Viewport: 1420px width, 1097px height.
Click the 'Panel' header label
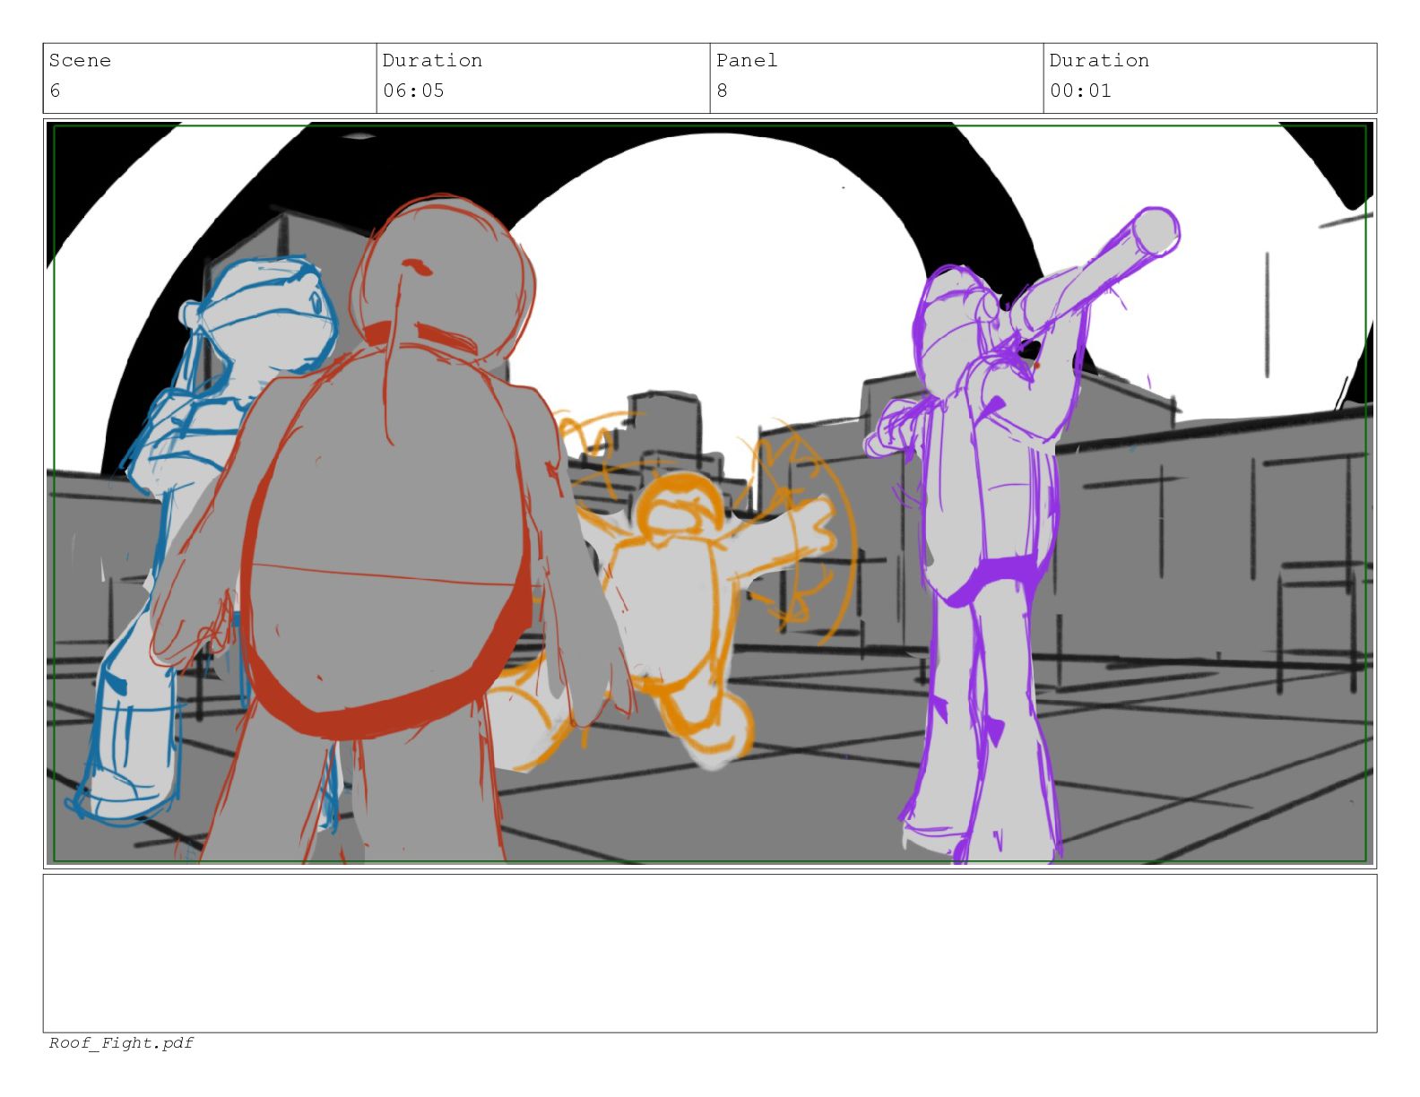(747, 61)
